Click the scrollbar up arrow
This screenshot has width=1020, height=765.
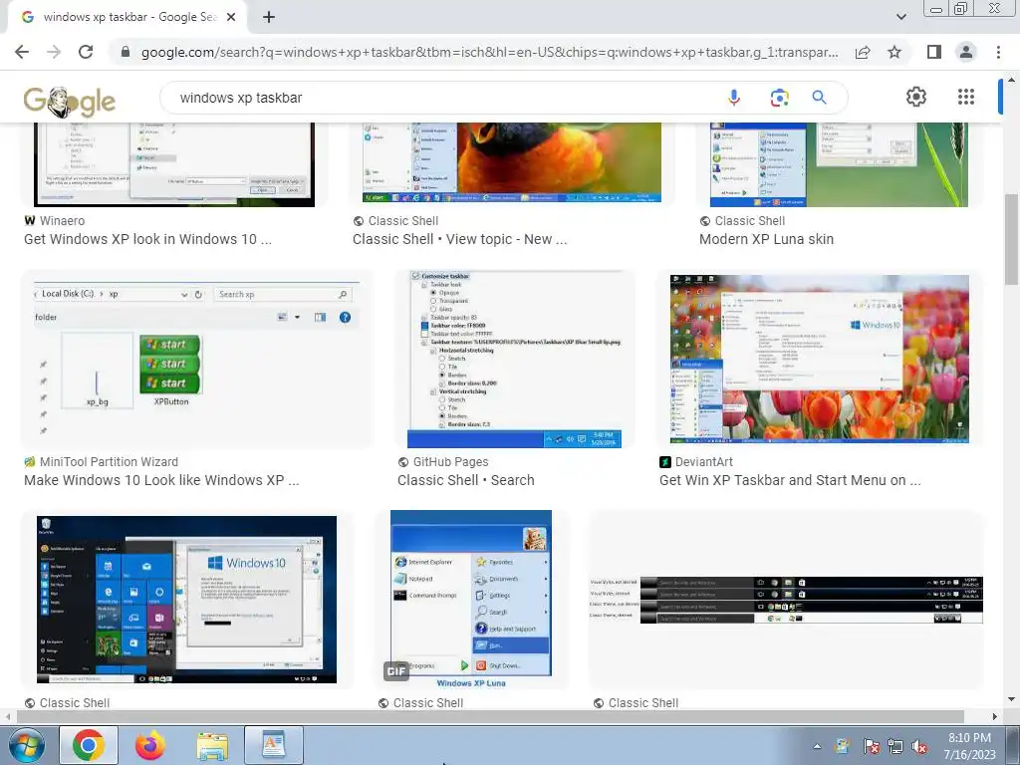[x=1012, y=80]
